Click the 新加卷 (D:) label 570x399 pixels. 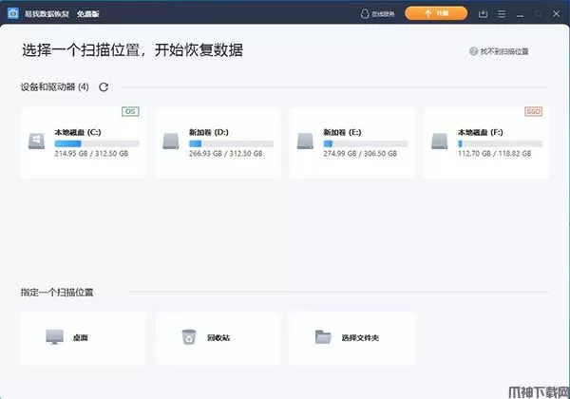[209, 132]
